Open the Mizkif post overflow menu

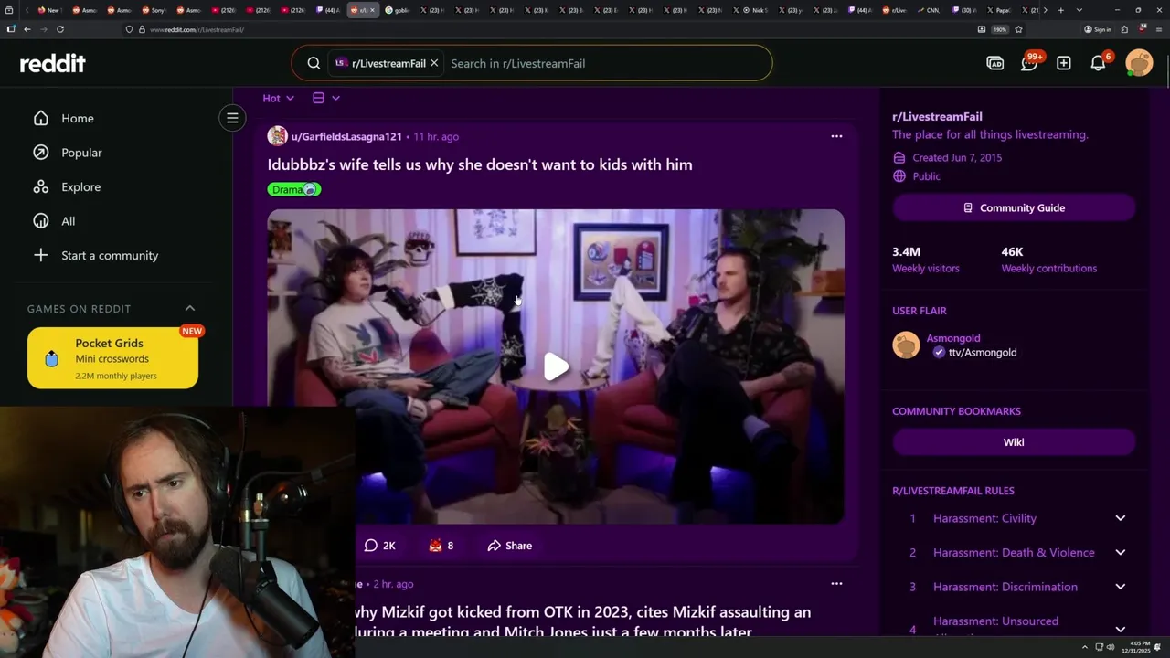(836, 583)
